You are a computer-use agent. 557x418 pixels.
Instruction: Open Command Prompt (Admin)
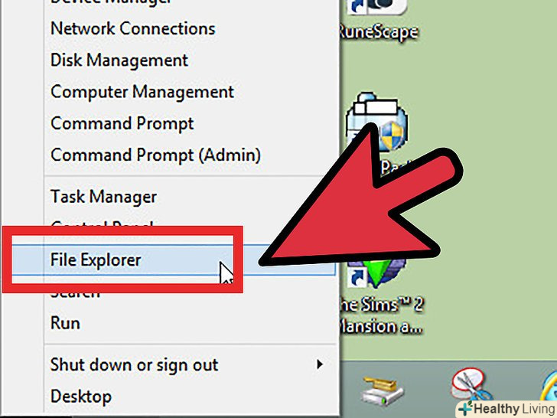pyautogui.click(x=155, y=155)
